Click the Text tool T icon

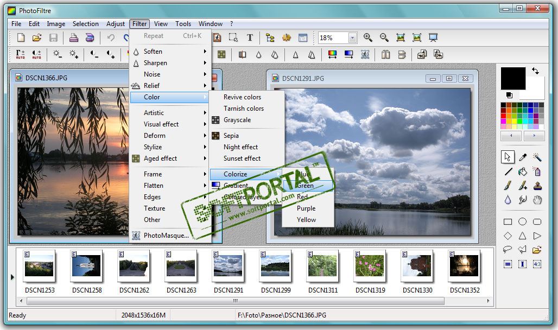tap(250, 38)
